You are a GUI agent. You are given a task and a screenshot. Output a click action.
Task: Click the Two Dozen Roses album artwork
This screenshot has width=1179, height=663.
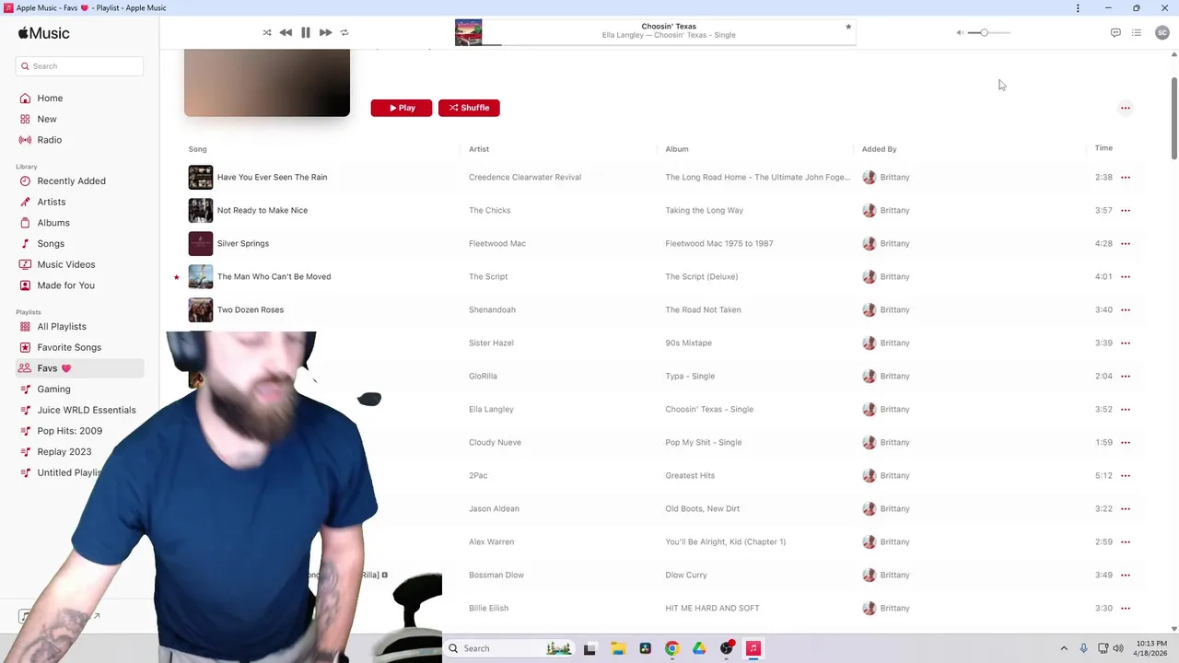tap(201, 309)
